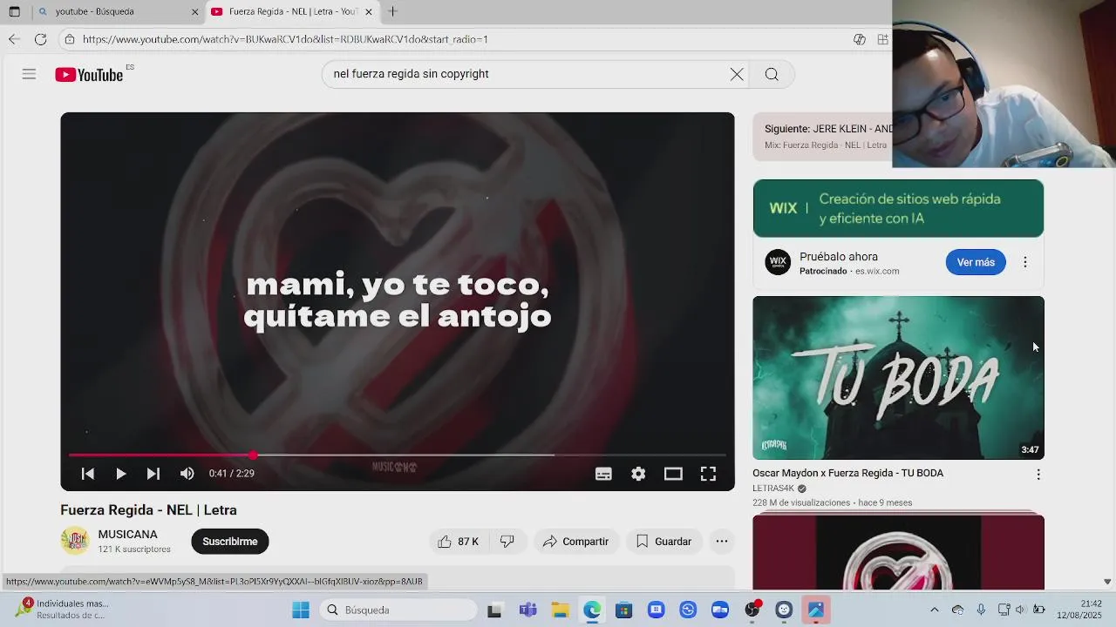The height and width of the screenshot is (627, 1116).
Task: Open the Wix advertiser logo
Action: [x=778, y=262]
